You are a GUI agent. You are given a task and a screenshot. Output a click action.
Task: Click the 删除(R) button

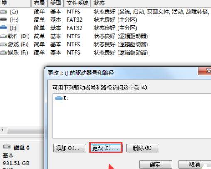coord(143,148)
